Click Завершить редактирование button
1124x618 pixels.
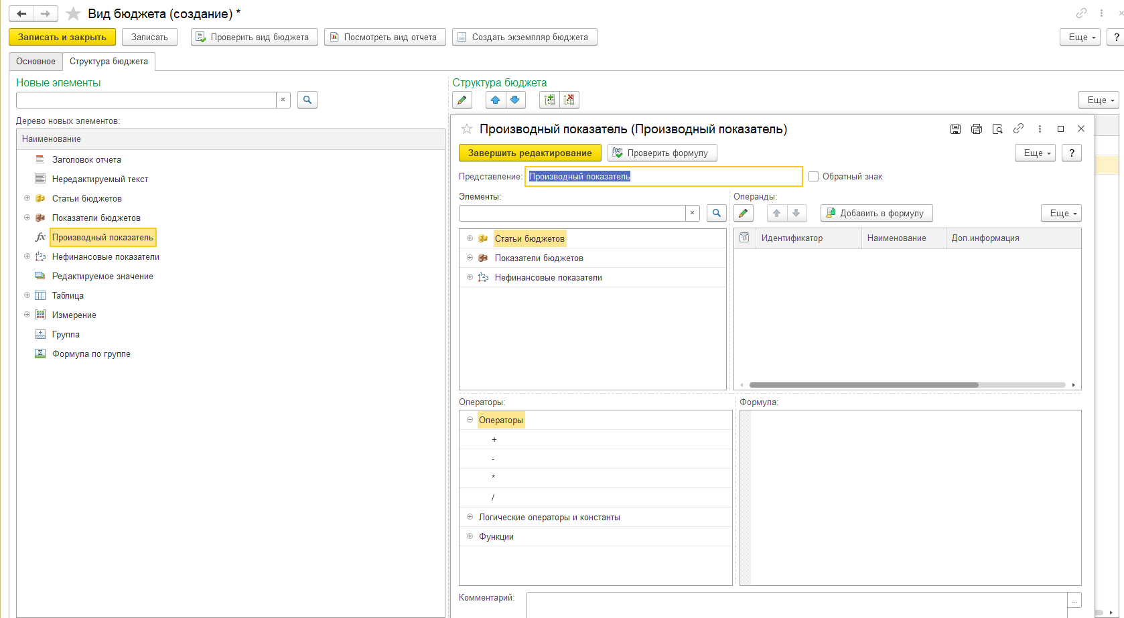point(529,153)
